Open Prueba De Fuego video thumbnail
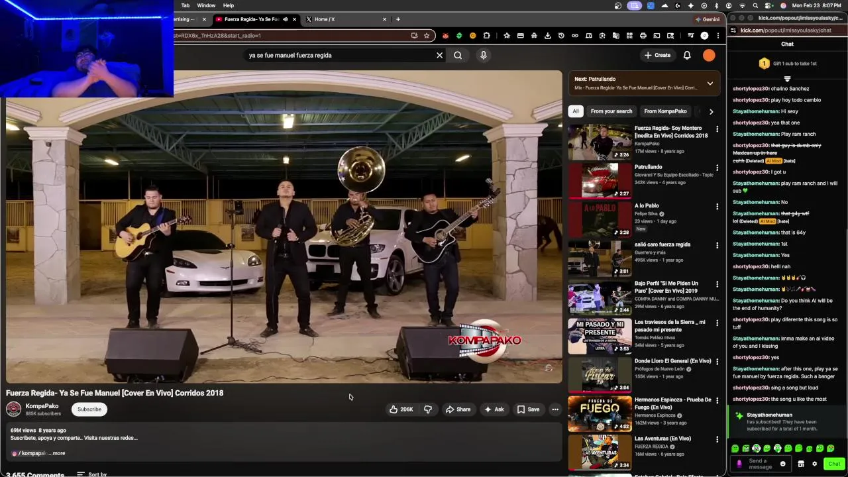 point(600,413)
